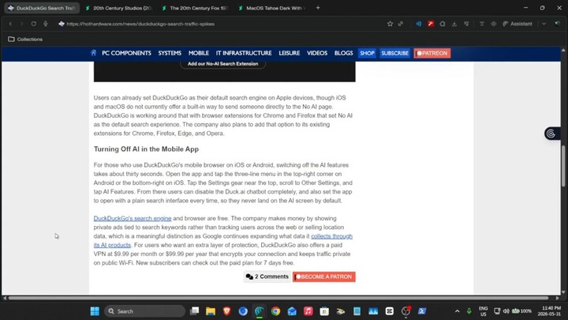Viewport: 568px width, 320px height.
Task: Show hidden system tray icons
Action: coord(457,311)
